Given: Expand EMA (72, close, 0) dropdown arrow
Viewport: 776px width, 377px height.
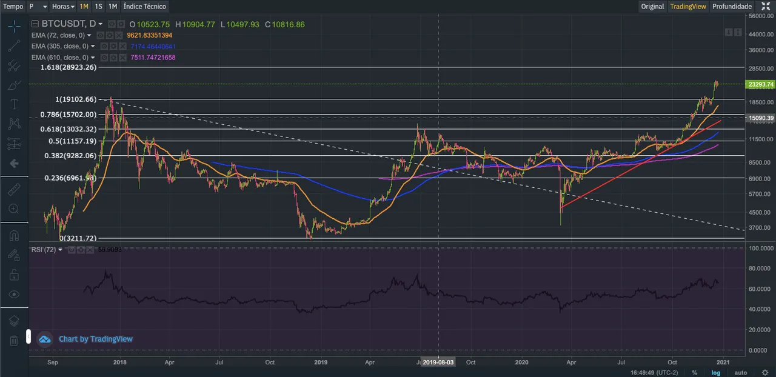Looking at the screenshot, I should (x=89, y=36).
